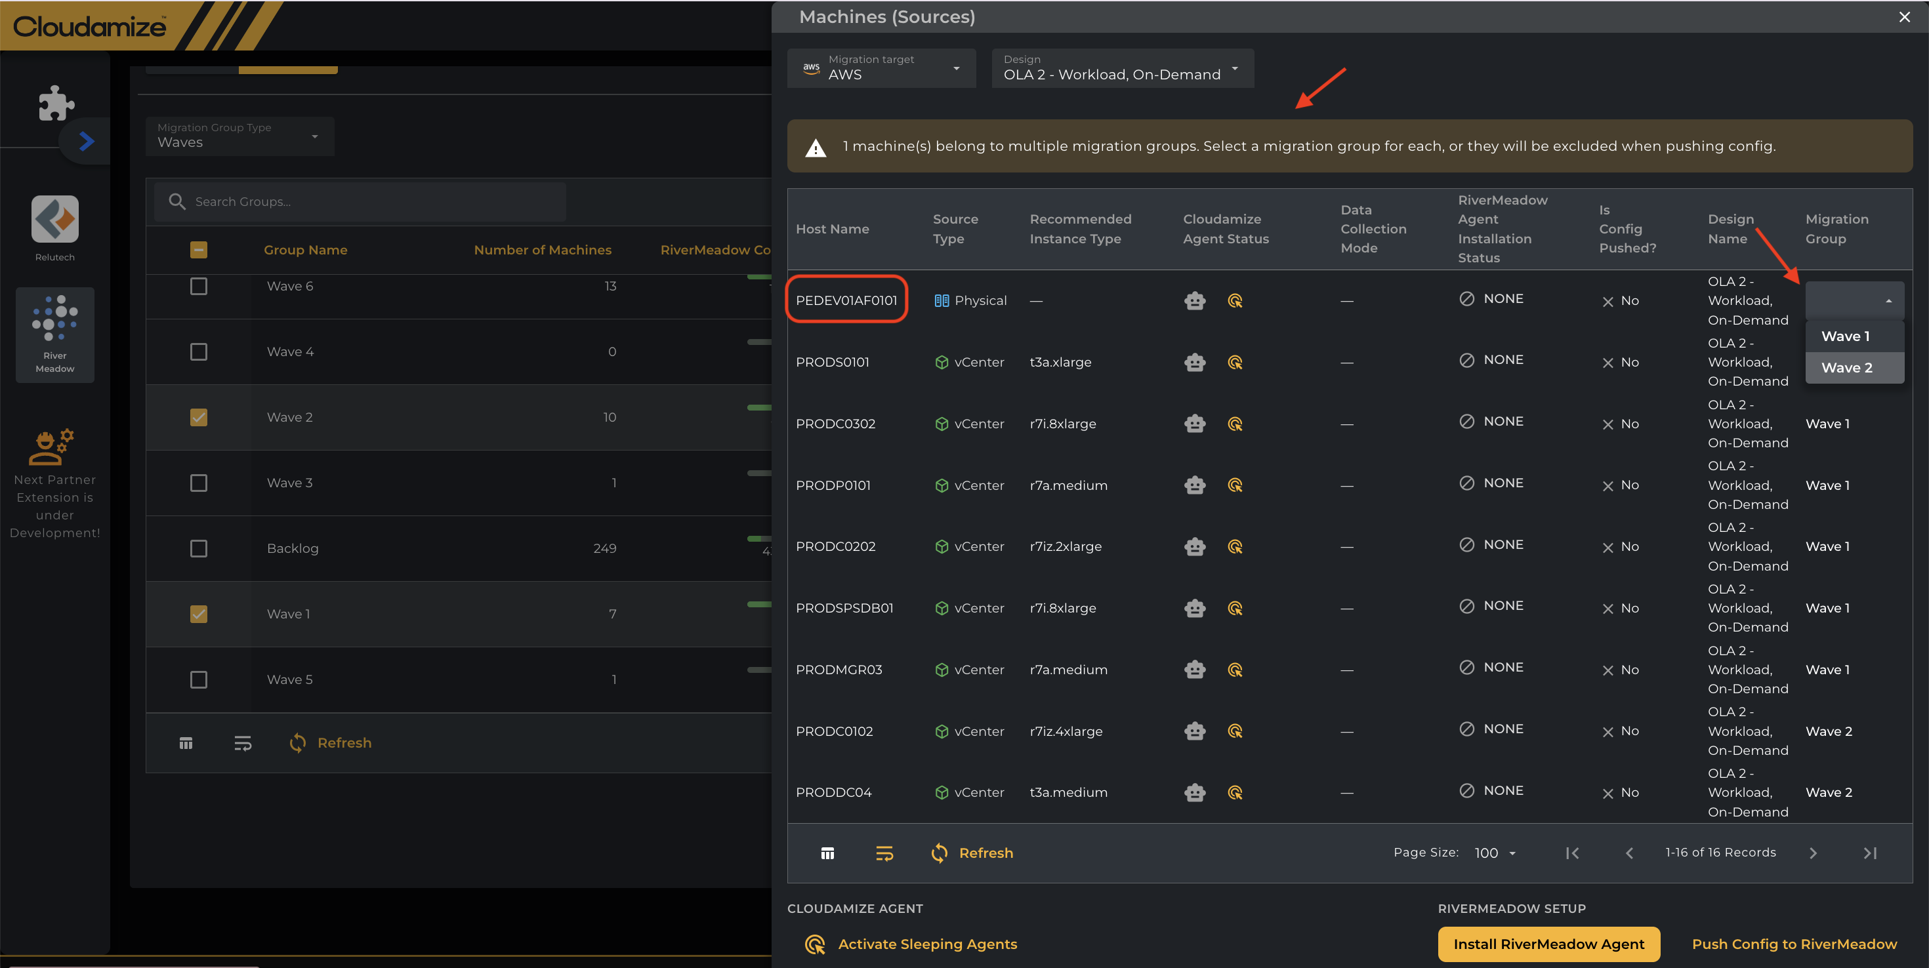Click the sleeping agent icon for PRODDC04
This screenshot has height=968, width=1929.
[x=1235, y=792]
